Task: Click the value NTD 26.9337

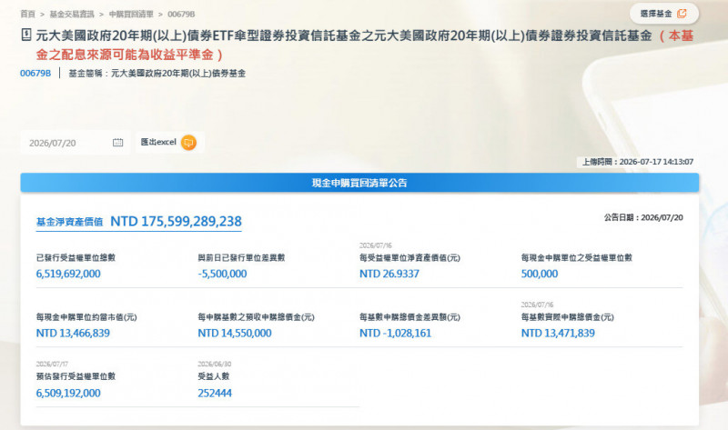Action: pyautogui.click(x=389, y=274)
